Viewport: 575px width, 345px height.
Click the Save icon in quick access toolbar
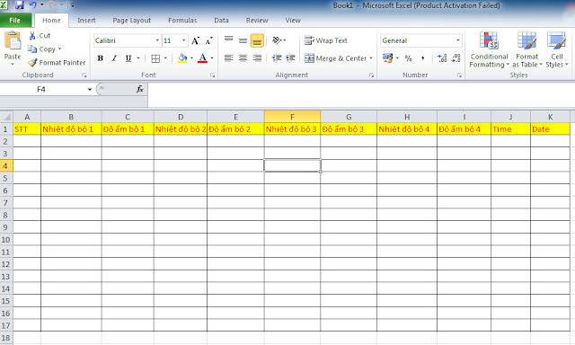(20, 5)
